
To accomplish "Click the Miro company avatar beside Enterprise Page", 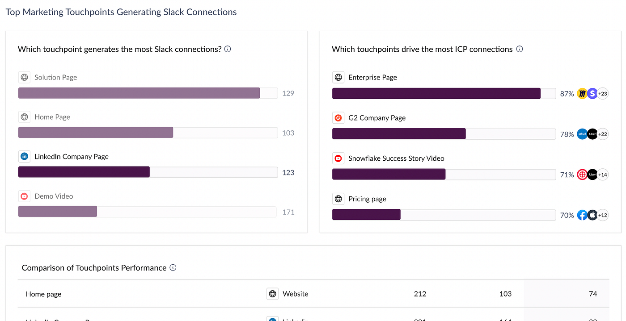I will [582, 93].
